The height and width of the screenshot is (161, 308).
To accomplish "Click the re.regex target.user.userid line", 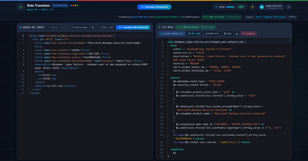I will (x=211, y=142).
